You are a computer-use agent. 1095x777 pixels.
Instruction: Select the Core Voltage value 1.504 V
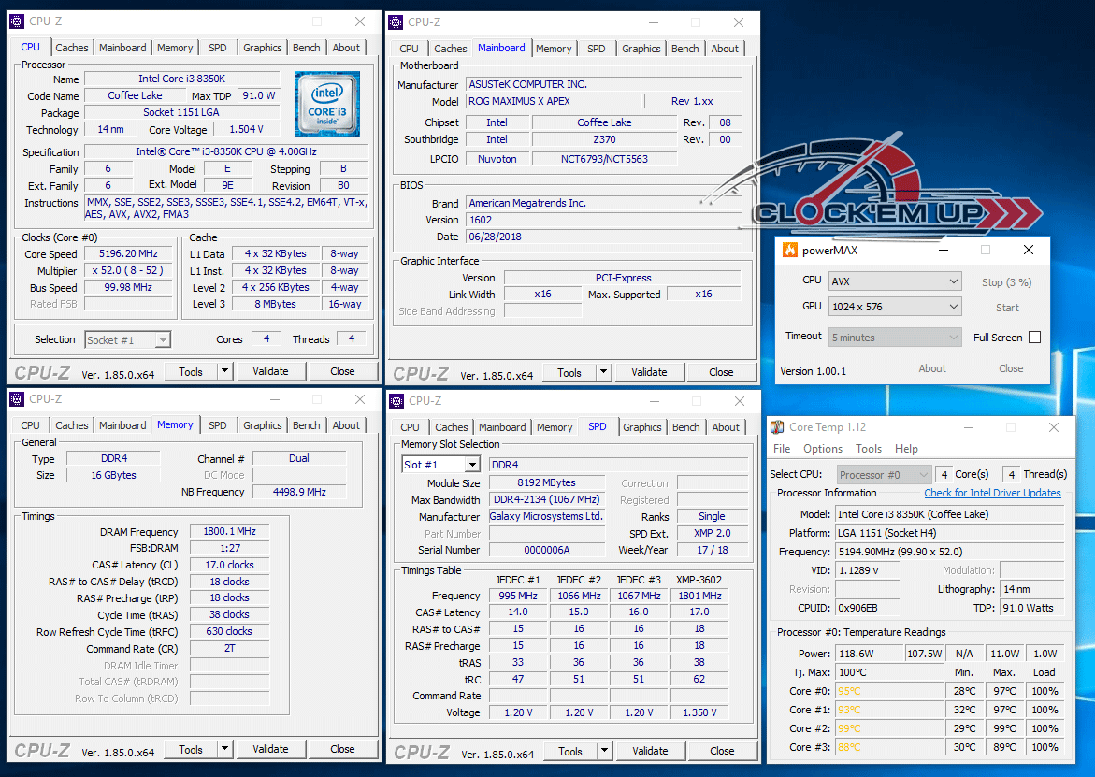(247, 129)
